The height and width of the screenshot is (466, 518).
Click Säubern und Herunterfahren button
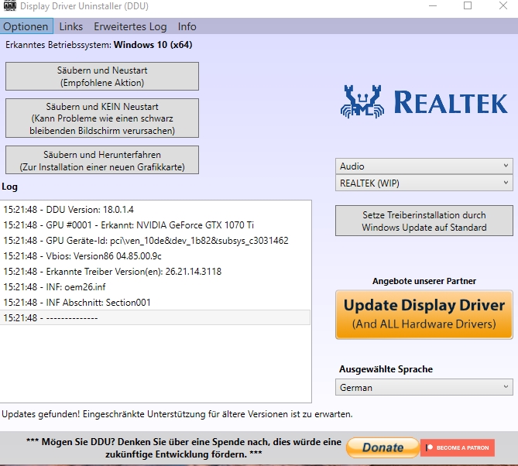coord(102,160)
